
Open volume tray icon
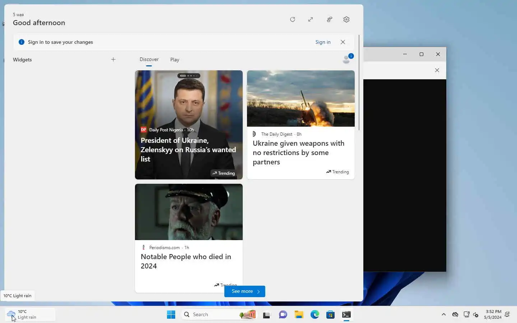pyautogui.click(x=476, y=314)
